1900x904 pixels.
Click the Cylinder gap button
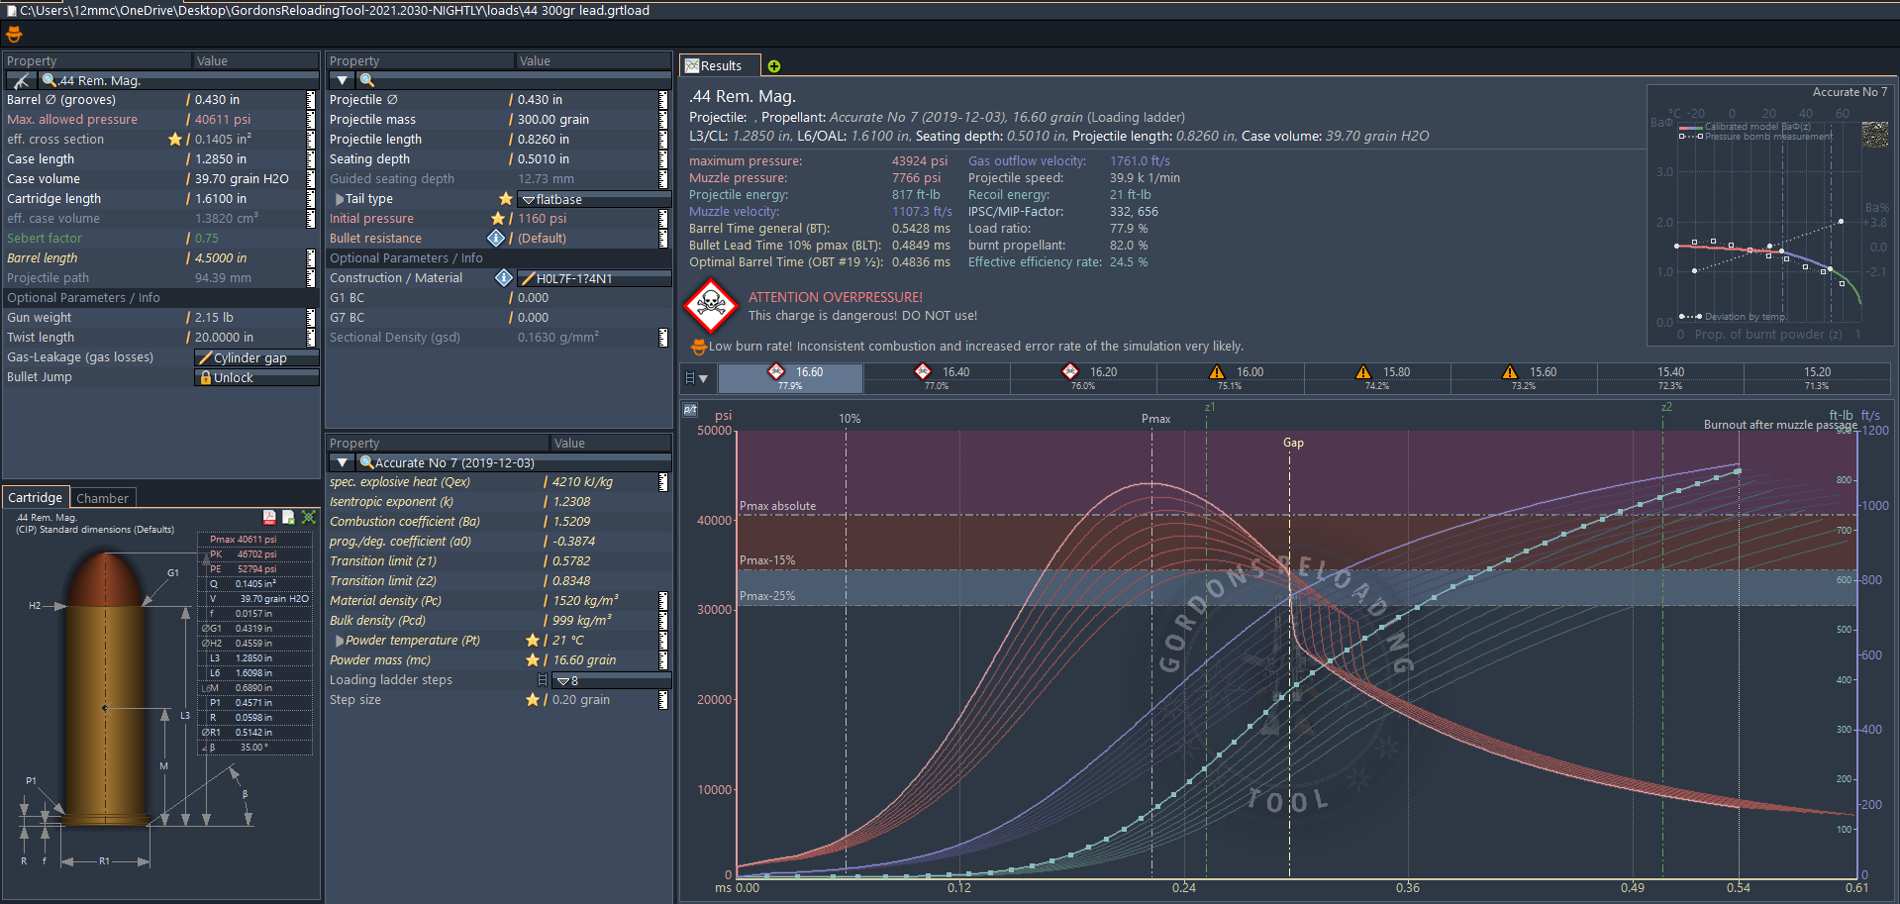pos(256,357)
